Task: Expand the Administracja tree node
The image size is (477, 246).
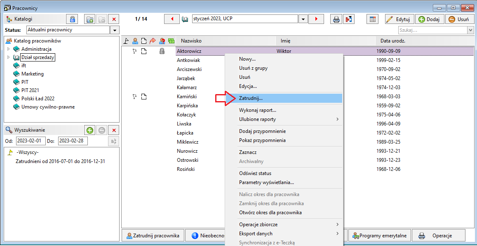Action: pyautogui.click(x=9, y=49)
